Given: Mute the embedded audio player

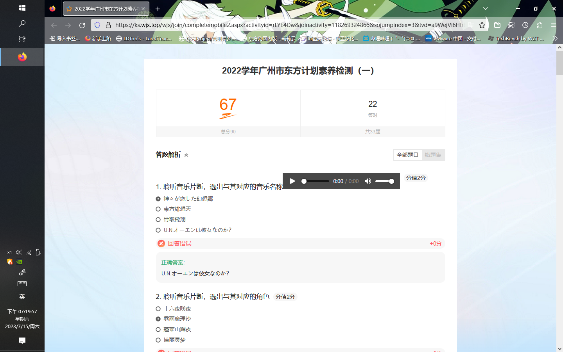Looking at the screenshot, I should pyautogui.click(x=368, y=181).
